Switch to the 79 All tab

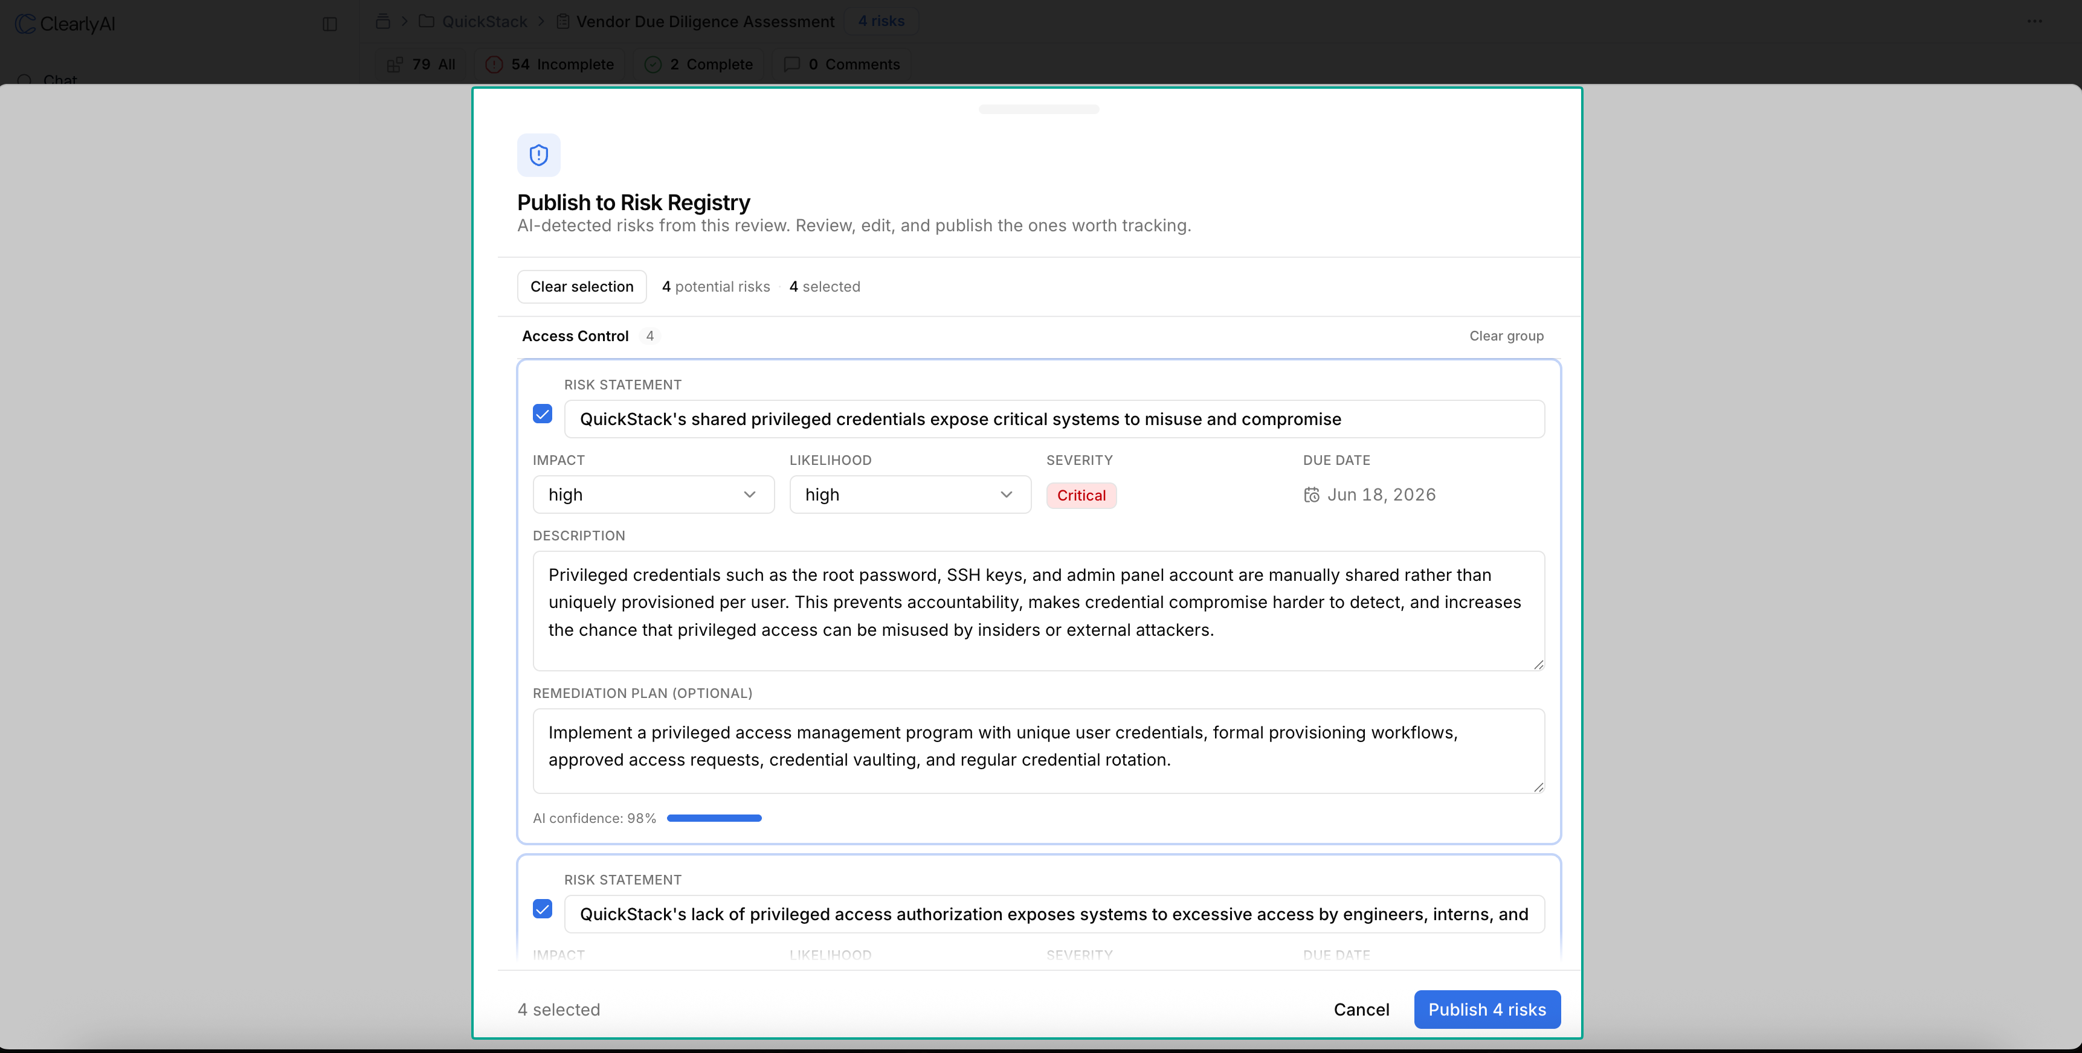pyautogui.click(x=422, y=65)
